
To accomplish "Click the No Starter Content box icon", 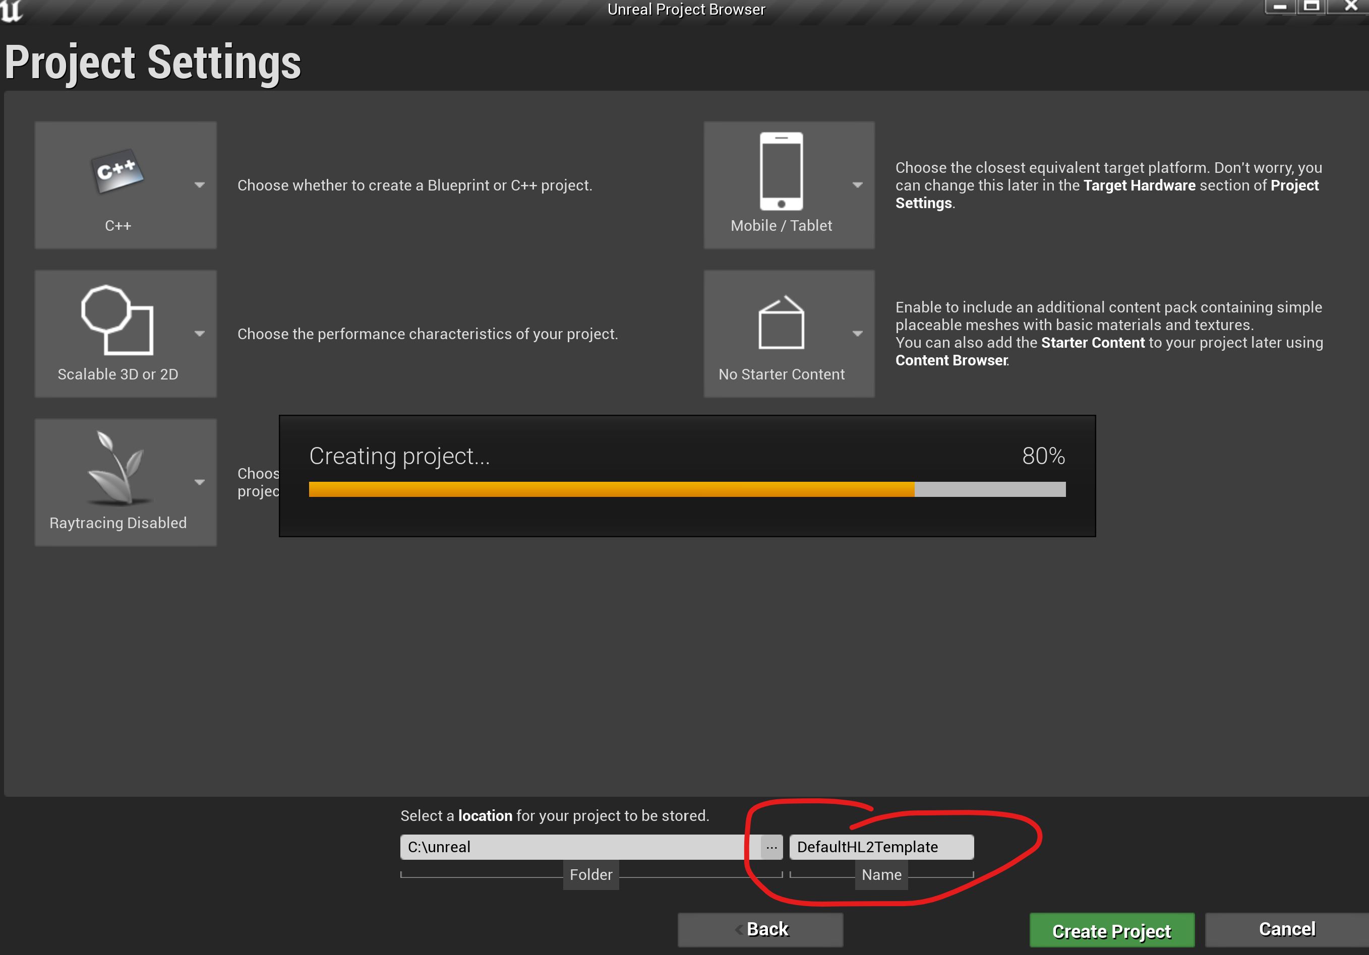I will click(x=781, y=322).
